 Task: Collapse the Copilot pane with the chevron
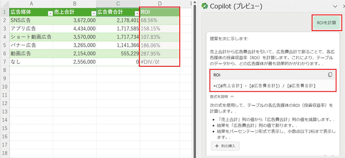pos(335,6)
